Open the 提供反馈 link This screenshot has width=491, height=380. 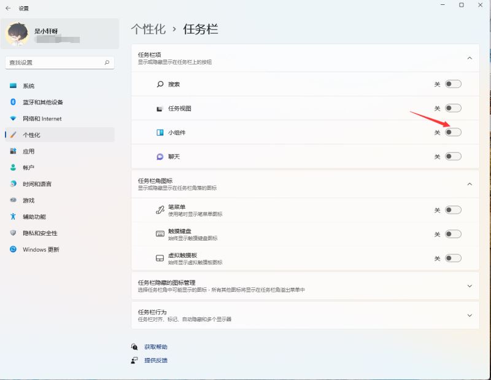click(x=156, y=360)
